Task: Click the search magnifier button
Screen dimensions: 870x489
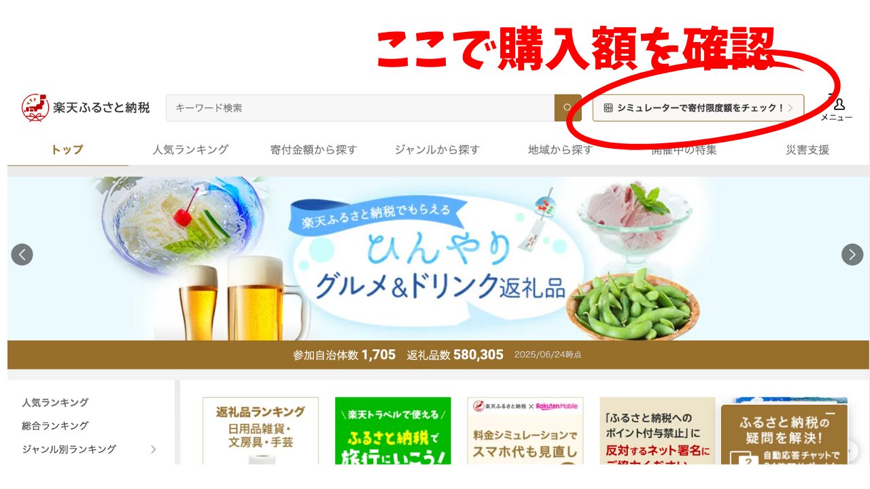Action: (x=568, y=108)
